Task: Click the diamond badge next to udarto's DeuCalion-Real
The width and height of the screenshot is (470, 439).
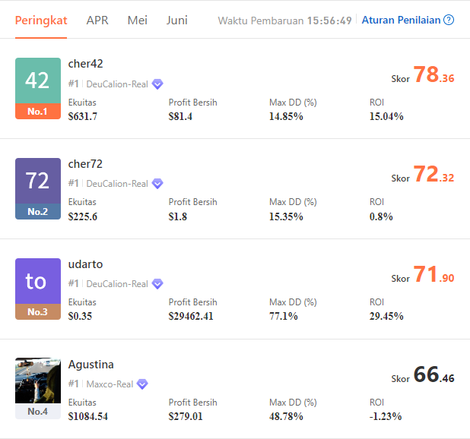Action: point(157,284)
